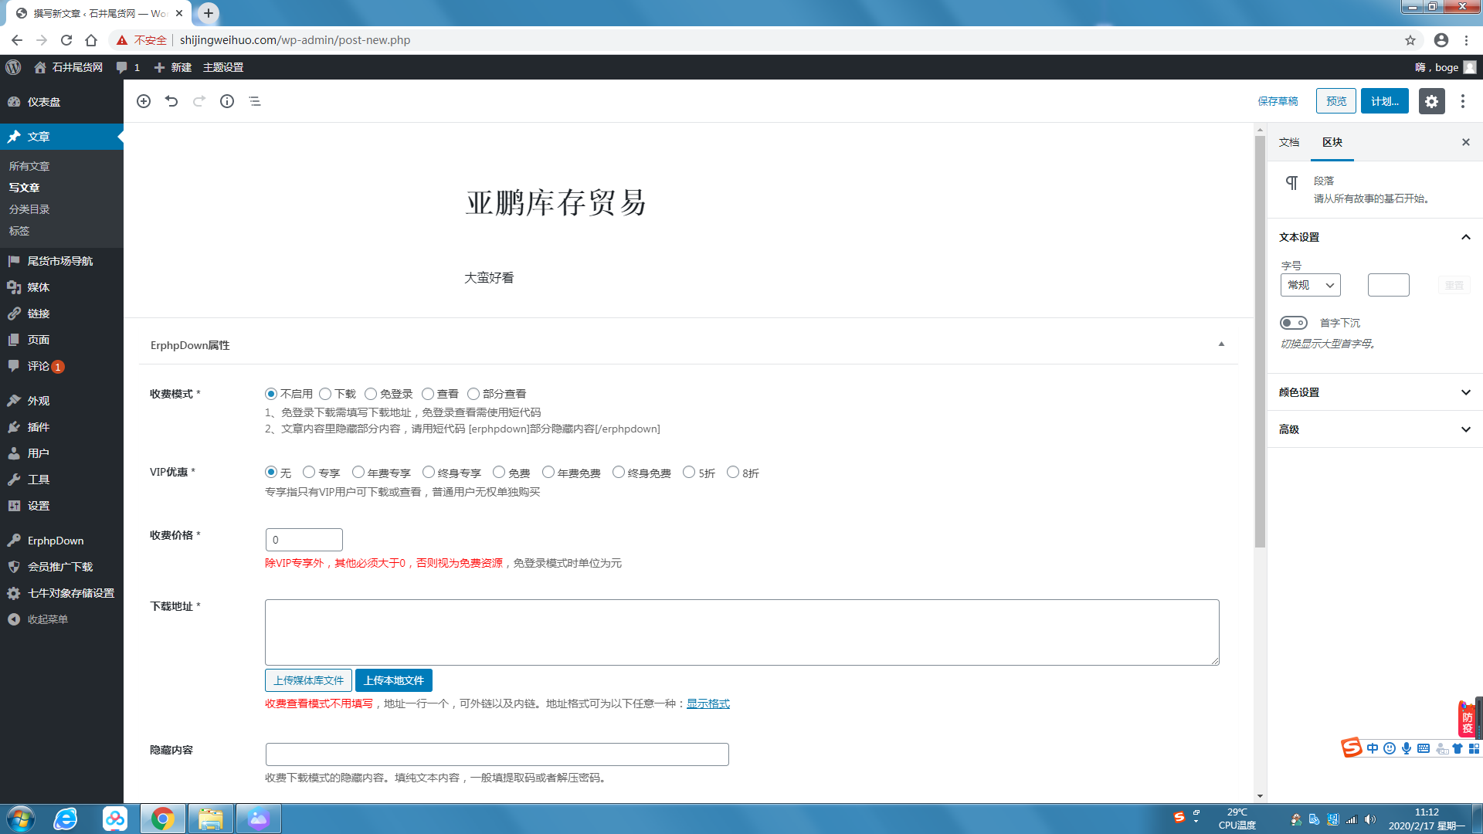Select the 年费专享 VIP discount radio

coord(358,472)
